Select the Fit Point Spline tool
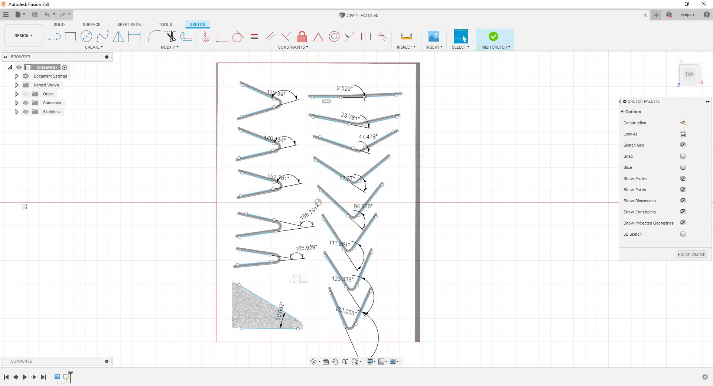This screenshot has height=386, width=713. (102, 36)
